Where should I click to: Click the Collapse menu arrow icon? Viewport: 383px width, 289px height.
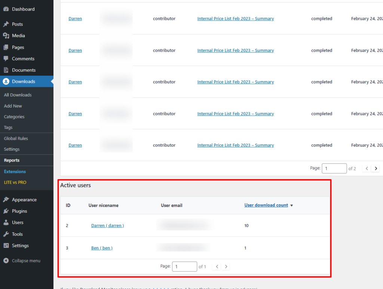coord(6,261)
